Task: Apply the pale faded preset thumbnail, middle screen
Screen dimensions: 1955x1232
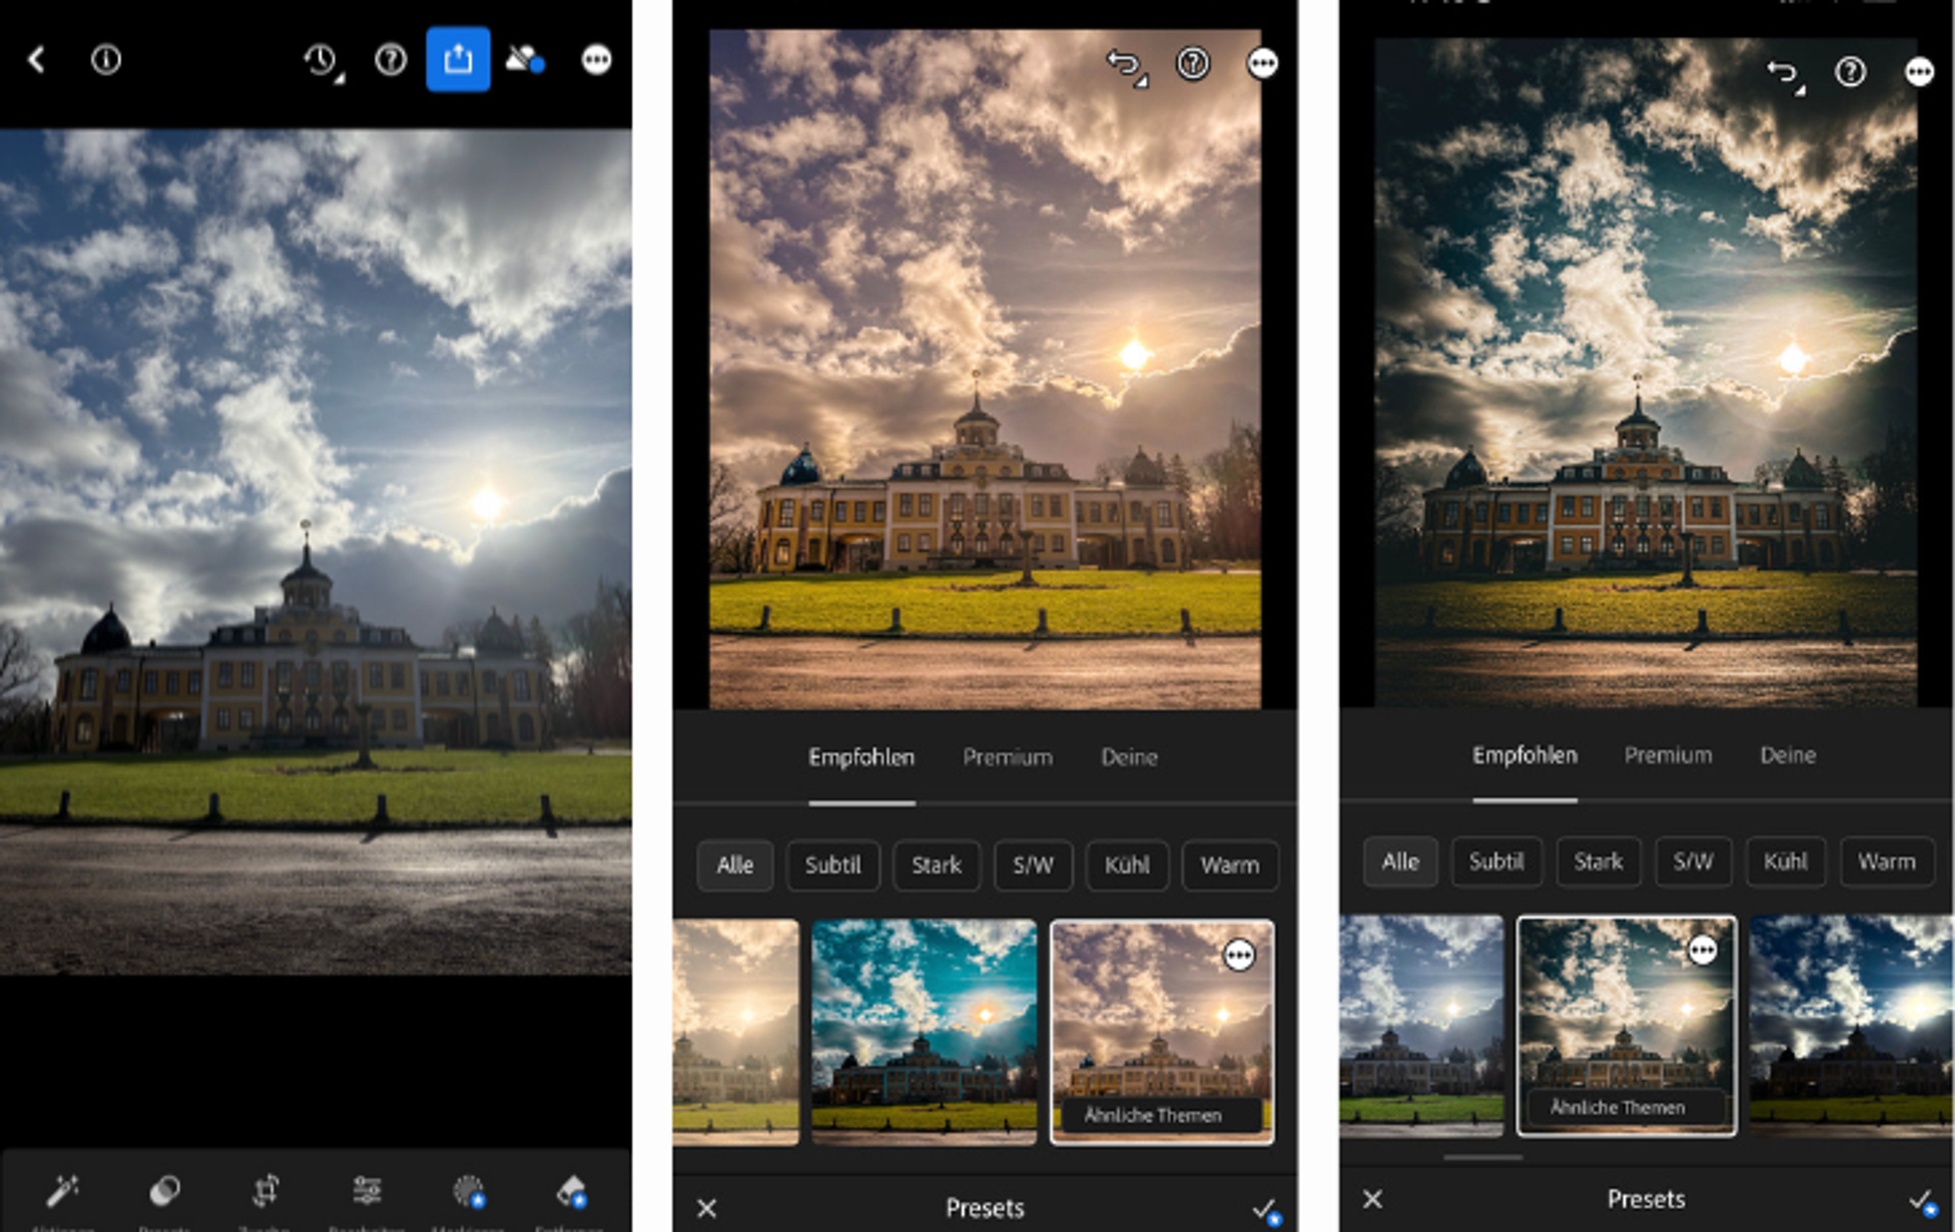Action: pyautogui.click(x=736, y=1031)
